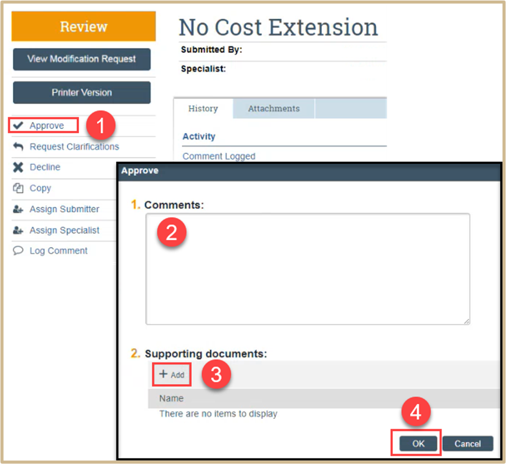Click the Log Comment speech bubble icon
This screenshot has height=464, width=506.
(18, 251)
